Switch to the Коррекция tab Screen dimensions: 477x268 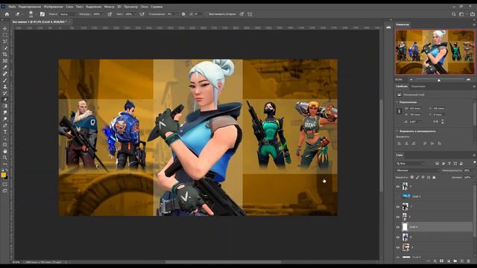(x=418, y=86)
